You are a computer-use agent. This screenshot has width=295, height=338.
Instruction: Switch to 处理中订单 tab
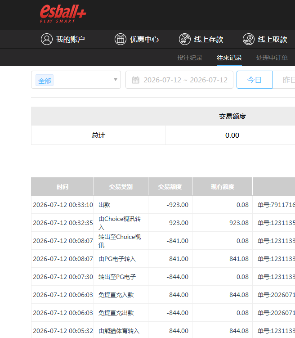coord(272,58)
